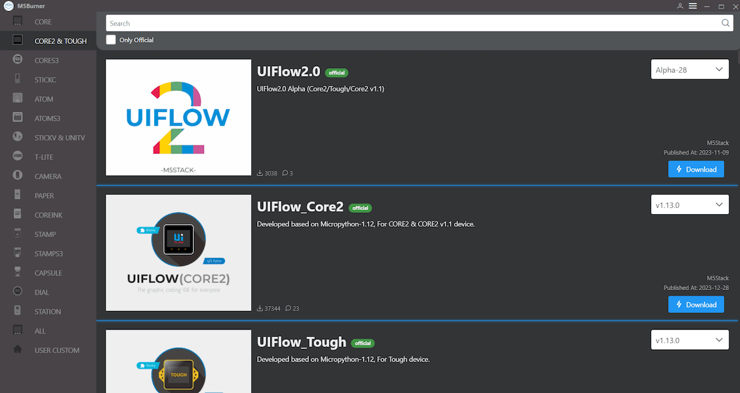The image size is (740, 393).
Task: Open the UIFLOW 2 thumbnail image
Action: [x=178, y=117]
